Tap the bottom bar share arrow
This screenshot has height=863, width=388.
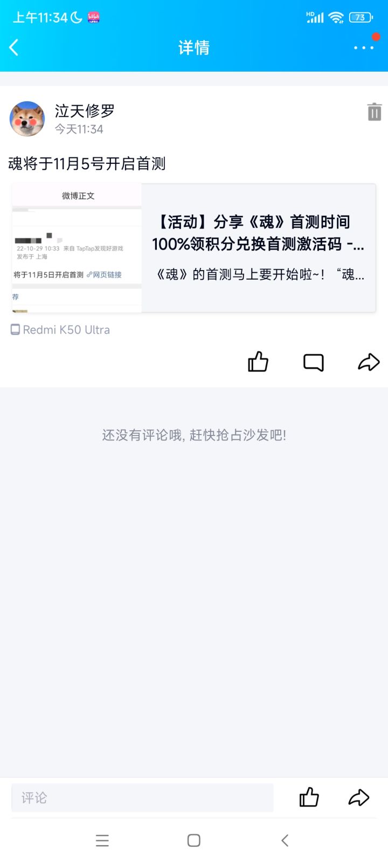(x=359, y=797)
